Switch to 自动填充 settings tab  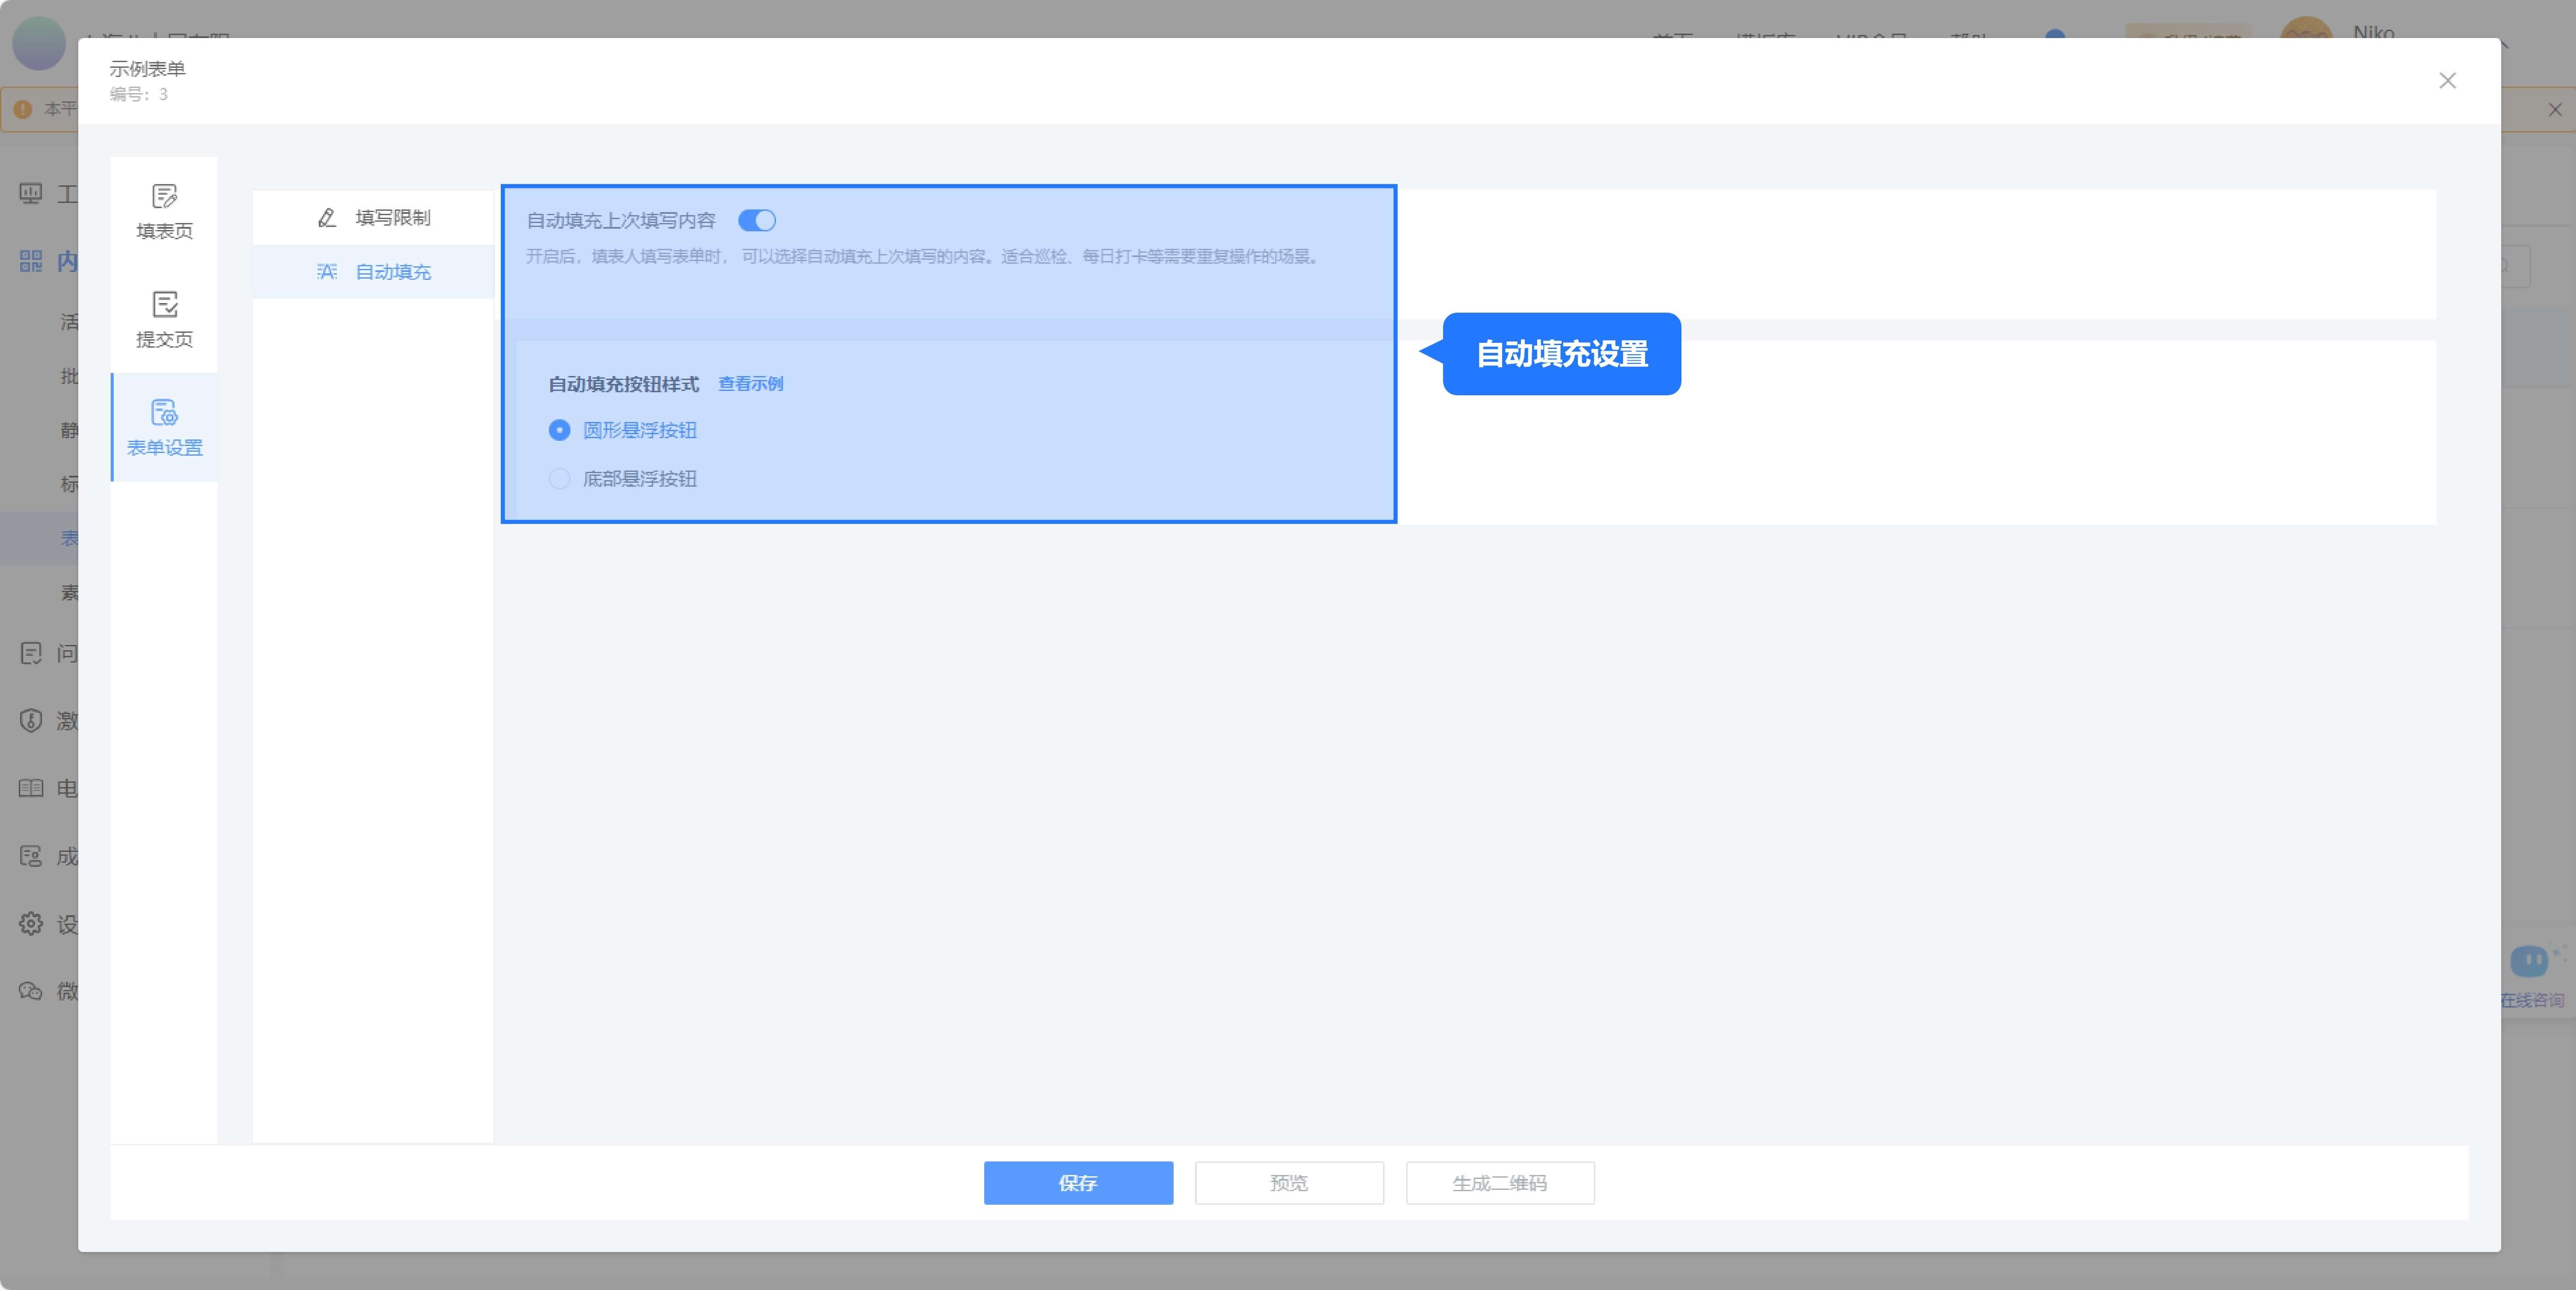[392, 272]
